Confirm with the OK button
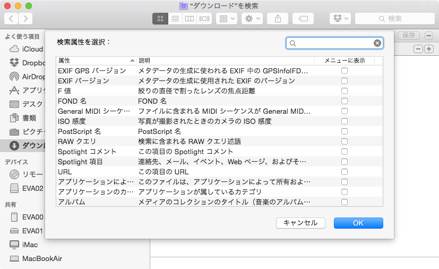The image size is (439, 269). [358, 223]
